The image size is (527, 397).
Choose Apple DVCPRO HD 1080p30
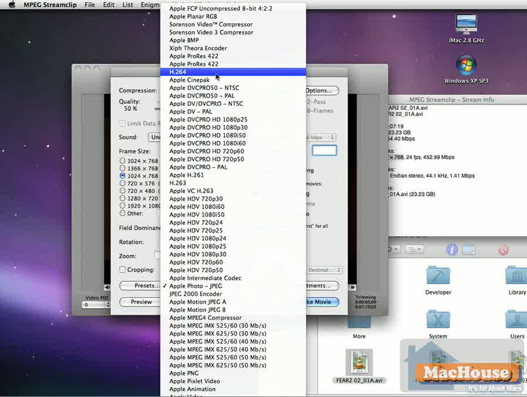tap(233, 127)
